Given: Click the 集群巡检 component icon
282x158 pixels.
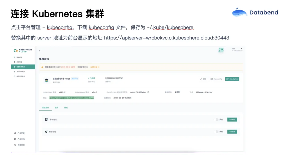Looking at the screenshot, I should click(x=46, y=132).
